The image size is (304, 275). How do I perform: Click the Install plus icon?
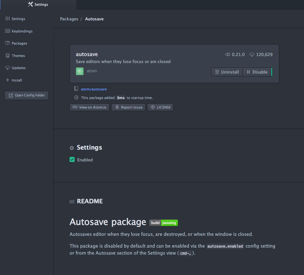tap(8, 80)
